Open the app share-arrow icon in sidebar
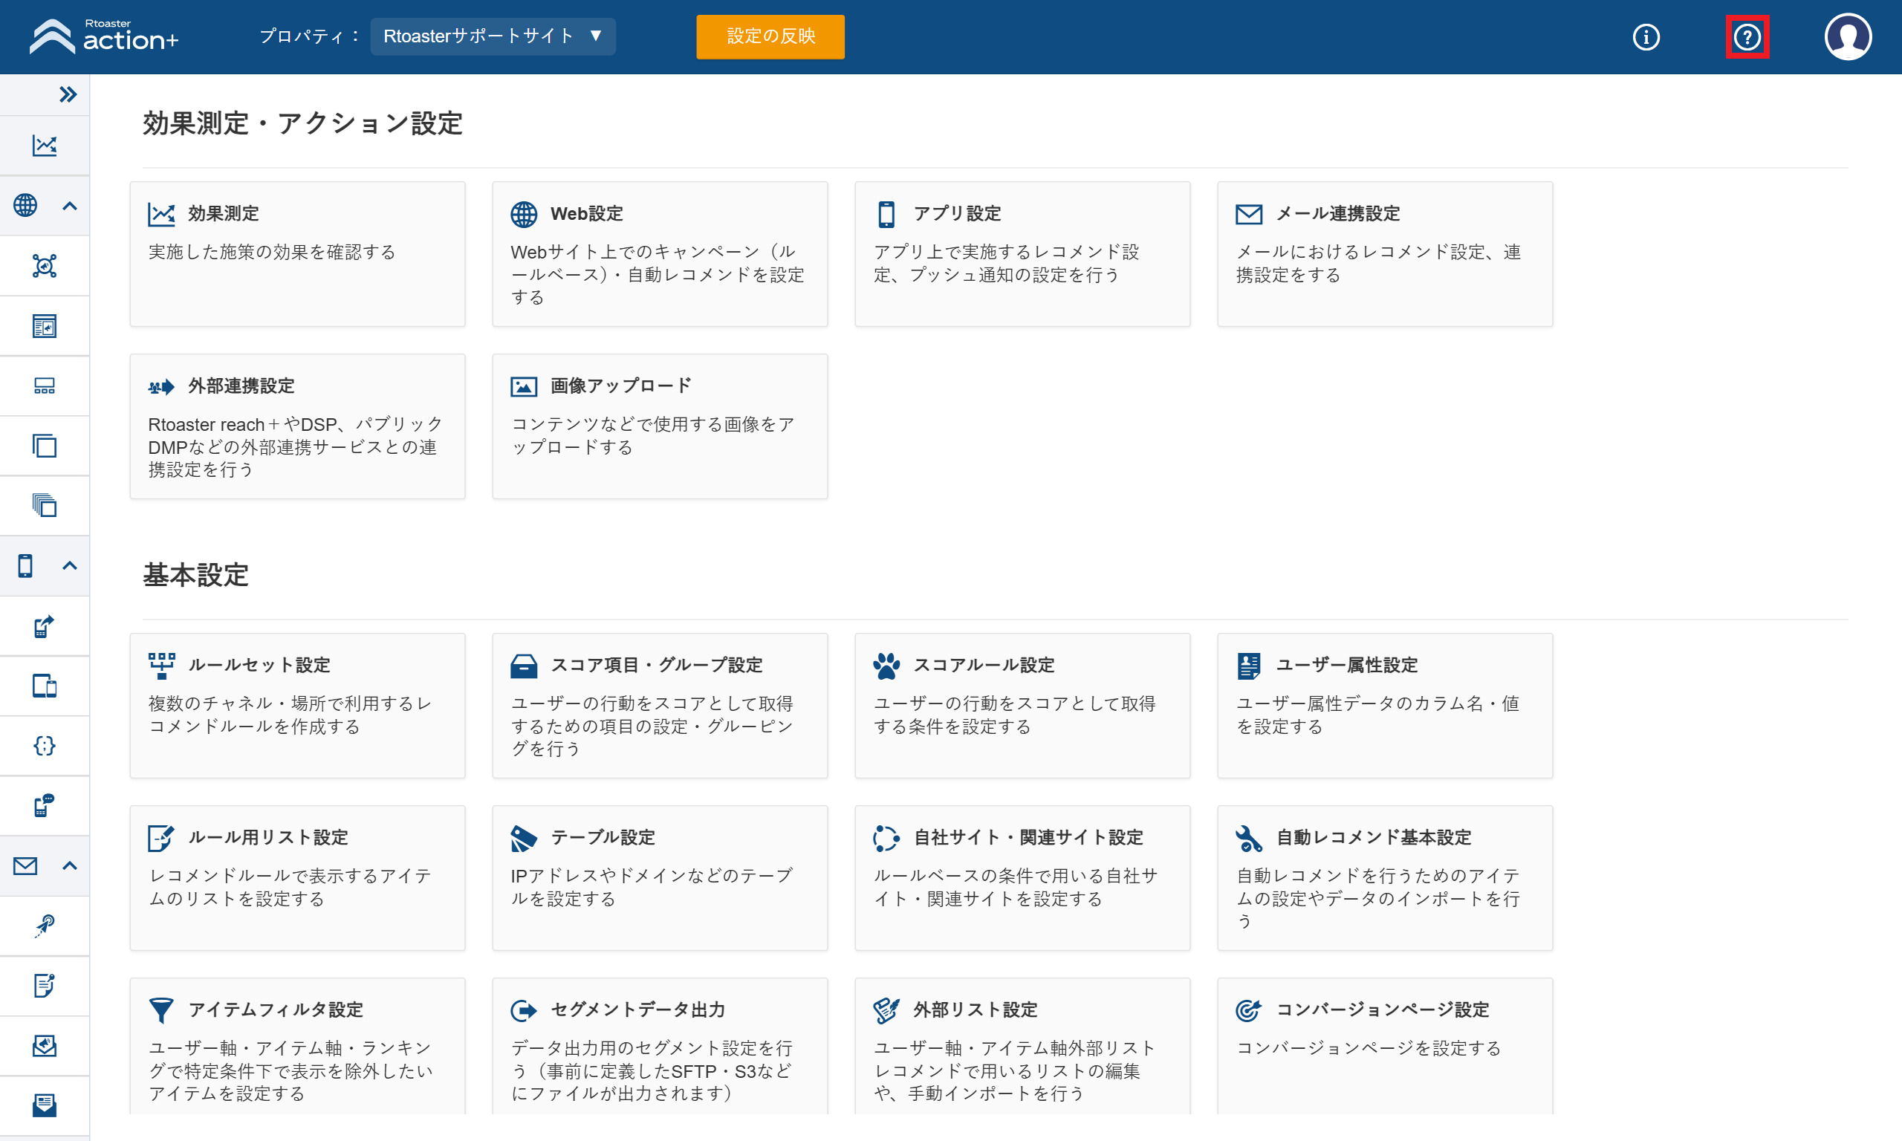 click(x=45, y=626)
